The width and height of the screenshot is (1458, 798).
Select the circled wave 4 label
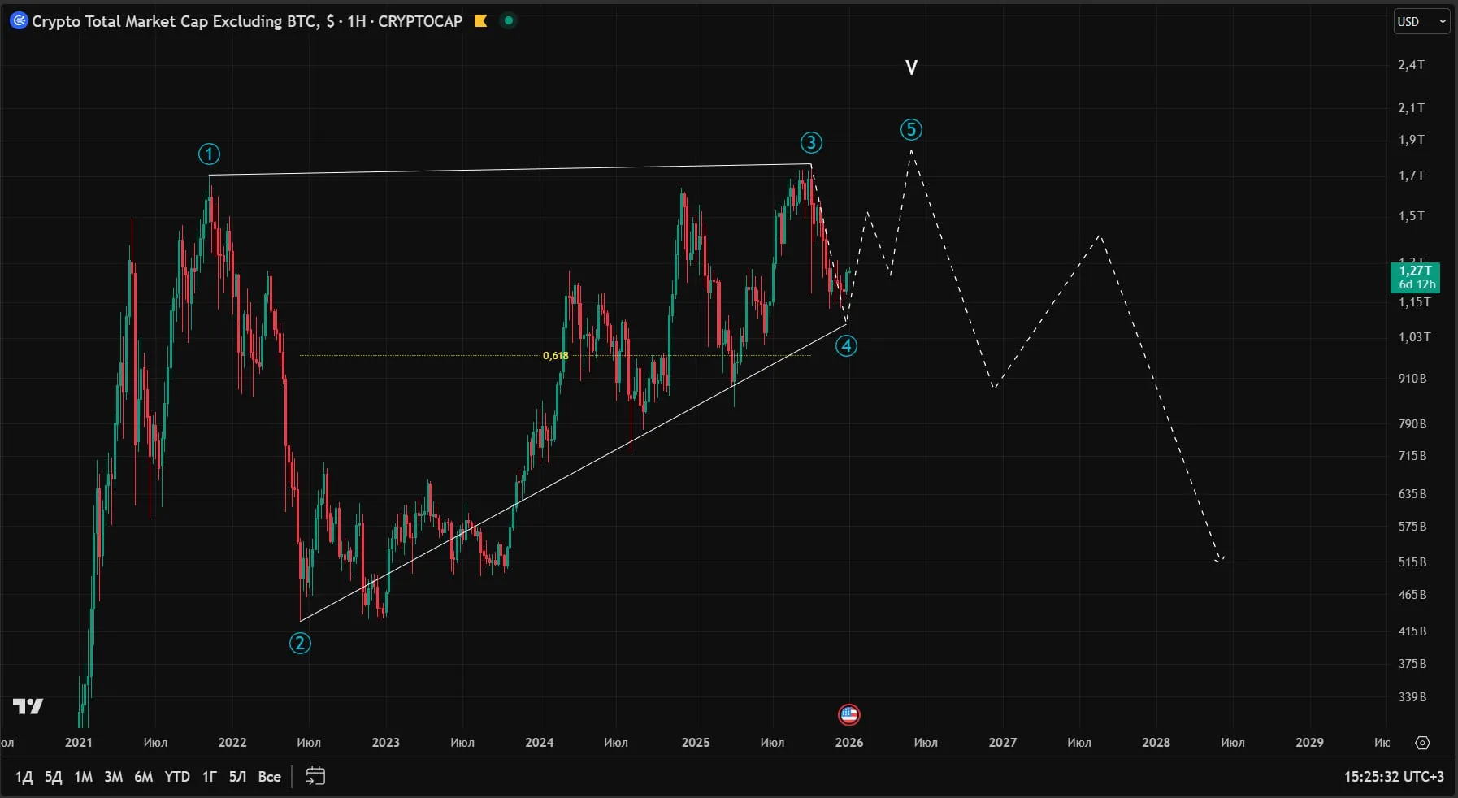coord(846,346)
